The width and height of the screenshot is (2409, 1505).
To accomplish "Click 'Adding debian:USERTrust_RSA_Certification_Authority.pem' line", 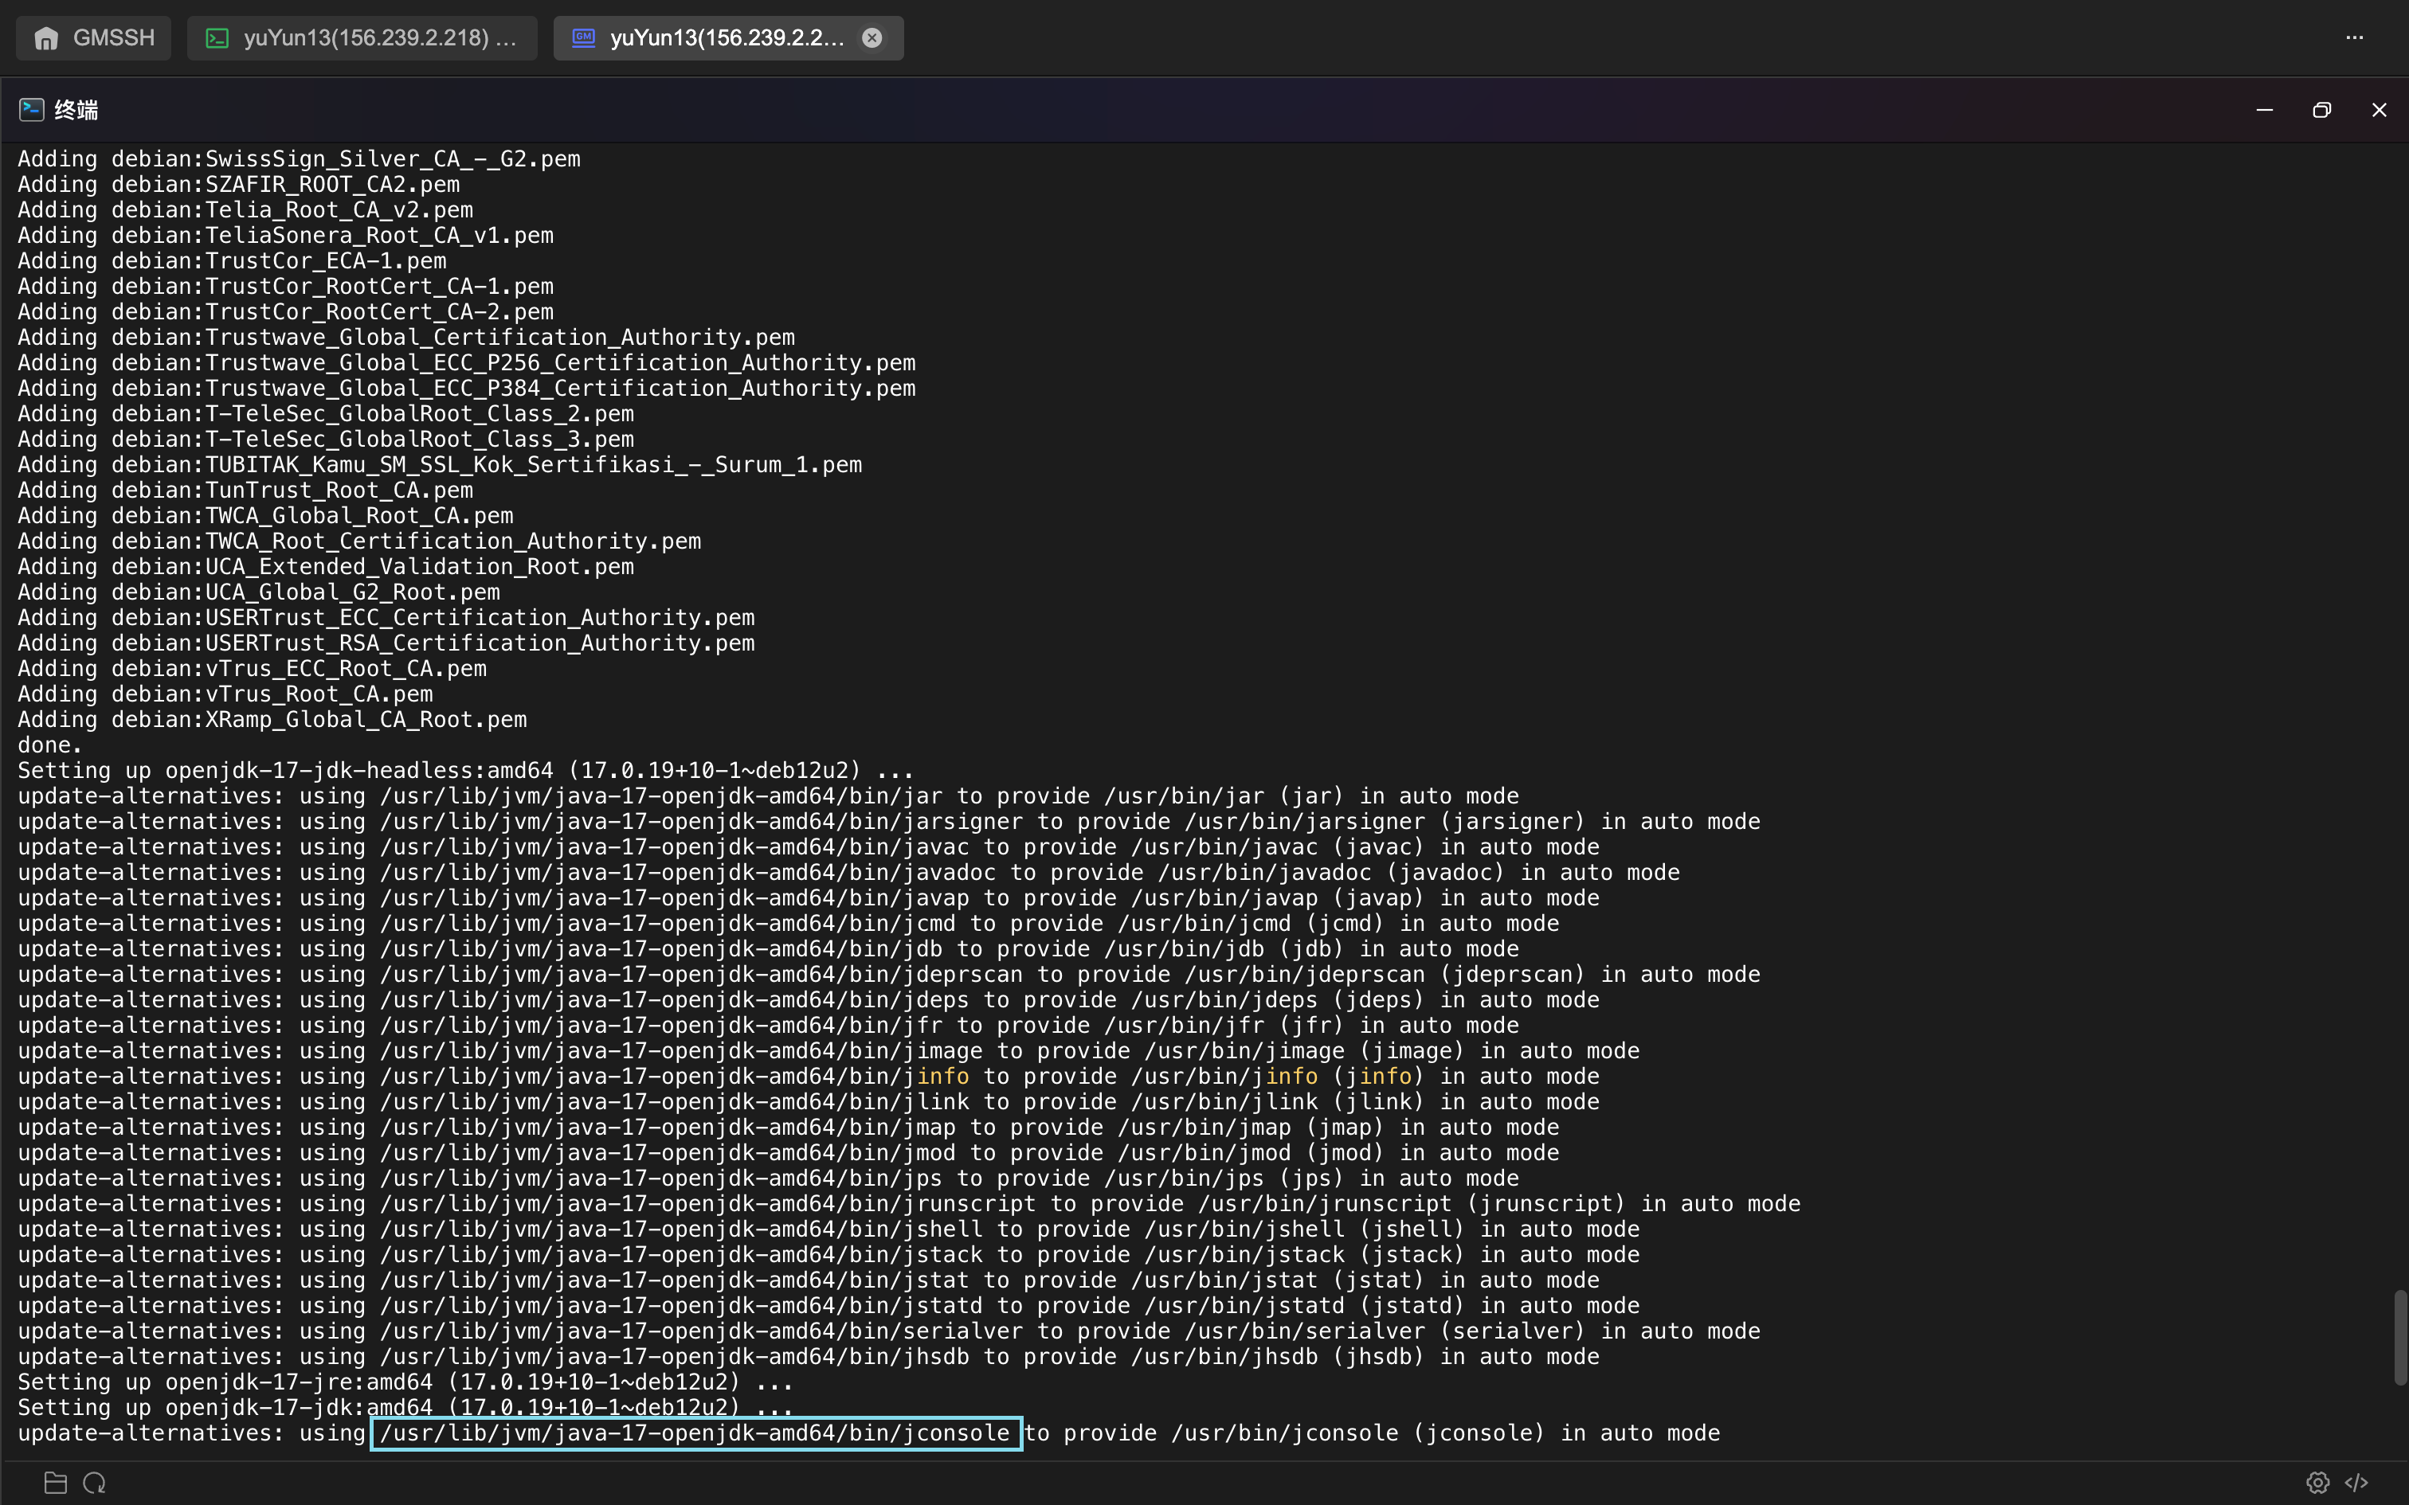I will pyautogui.click(x=386, y=643).
